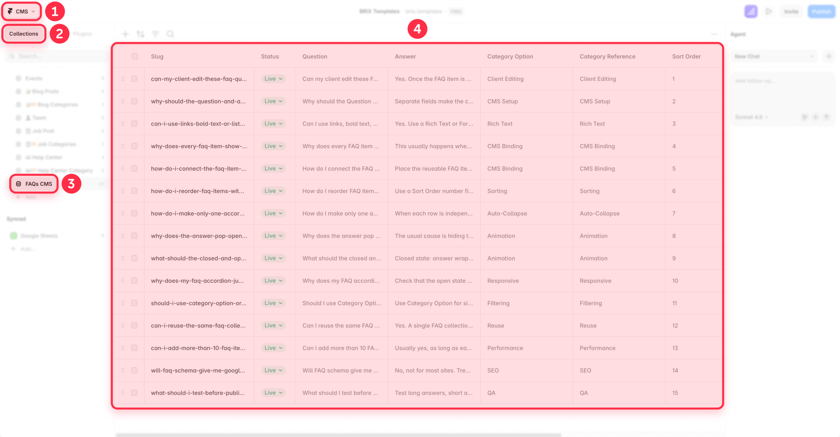
Task: Click the Publish button
Action: 821,11
